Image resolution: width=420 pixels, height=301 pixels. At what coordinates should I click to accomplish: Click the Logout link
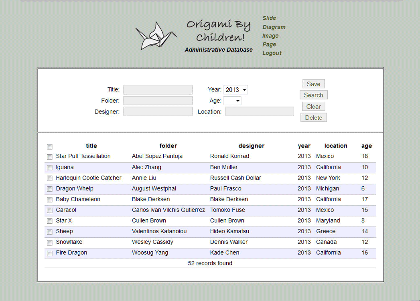coord(272,53)
